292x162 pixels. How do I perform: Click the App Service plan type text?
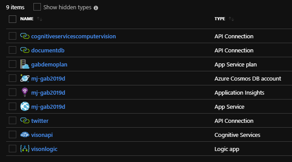pos(236,65)
